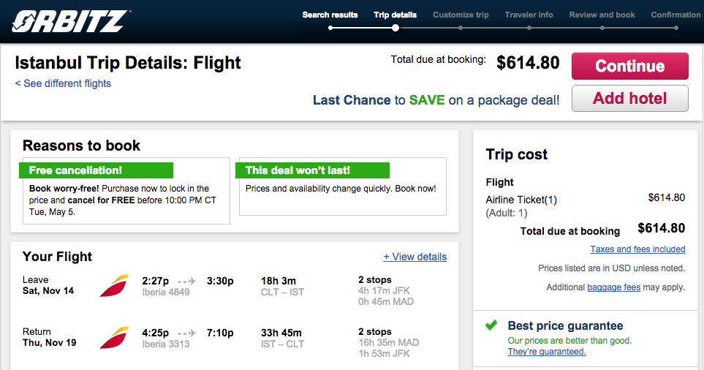Image resolution: width=704 pixels, height=370 pixels.
Task: Click the Free cancellation banner
Action: (x=96, y=170)
